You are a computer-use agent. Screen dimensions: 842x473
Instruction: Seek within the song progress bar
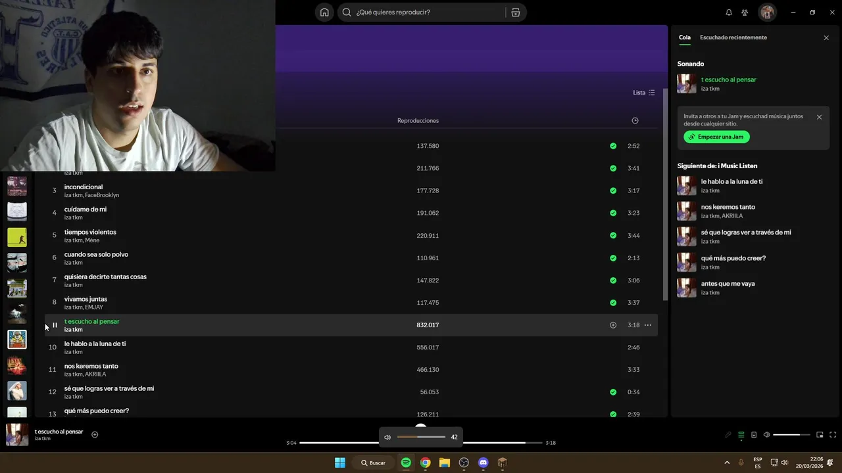click(421, 443)
